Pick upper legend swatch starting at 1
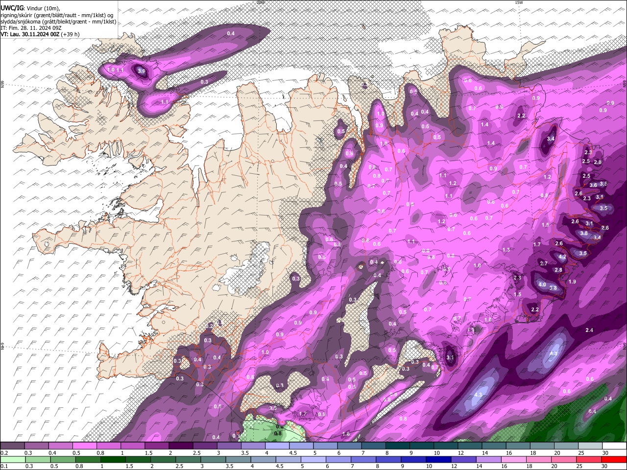This screenshot has height=470, width=627. click(132, 446)
